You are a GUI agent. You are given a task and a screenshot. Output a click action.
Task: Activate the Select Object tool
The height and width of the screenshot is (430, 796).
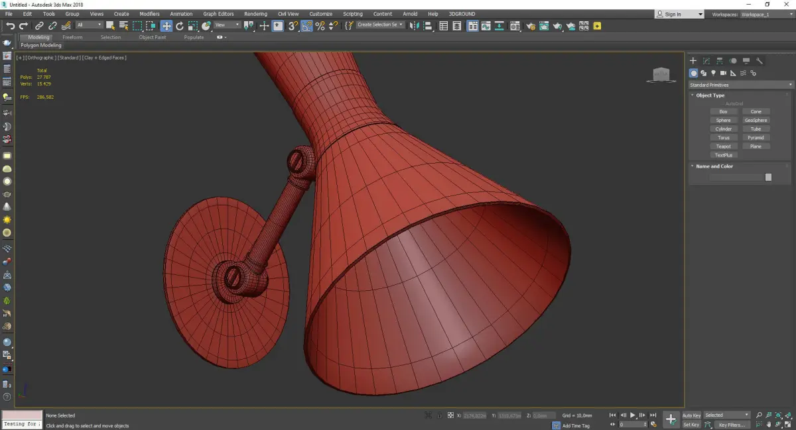110,26
